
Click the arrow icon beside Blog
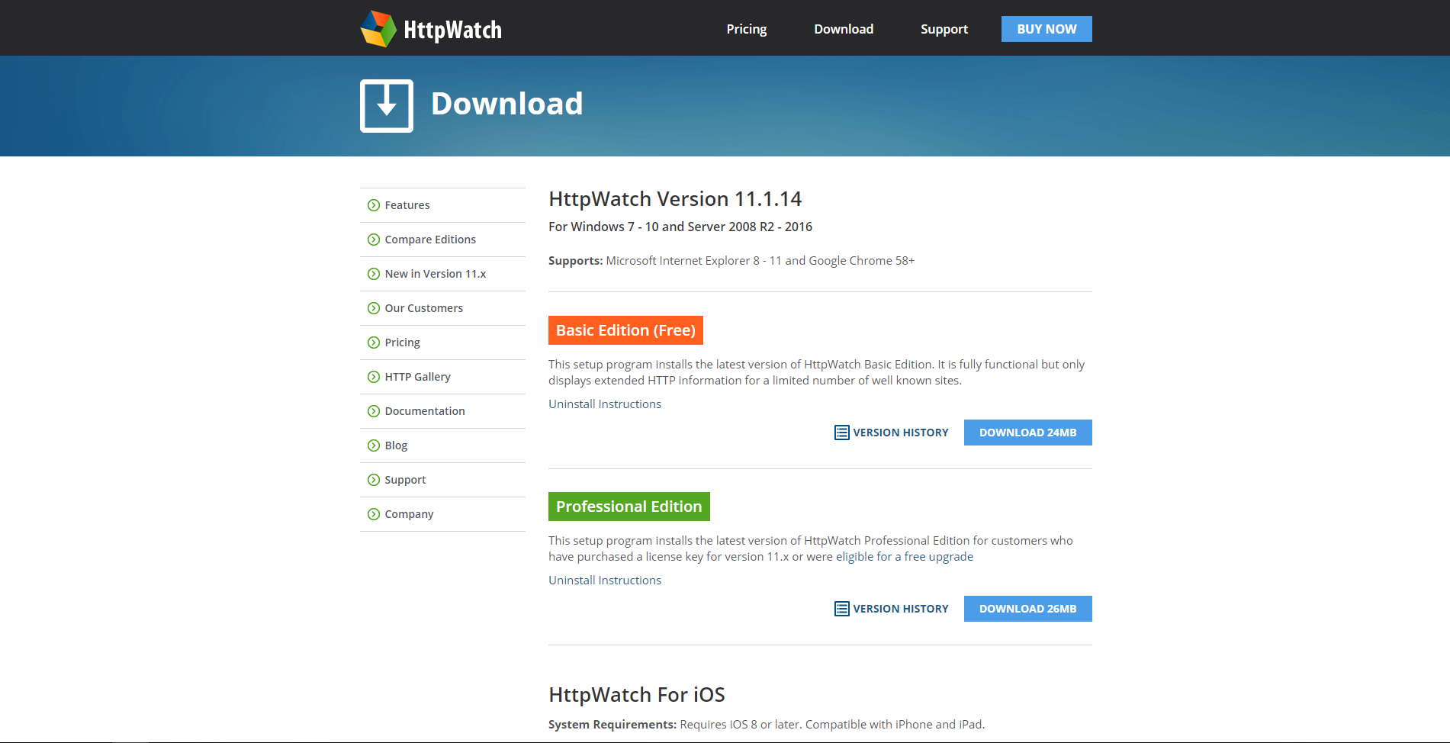374,445
